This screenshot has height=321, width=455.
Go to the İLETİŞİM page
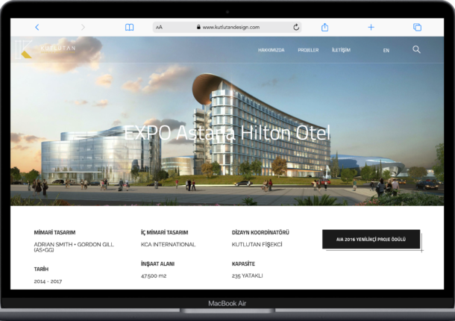point(341,50)
